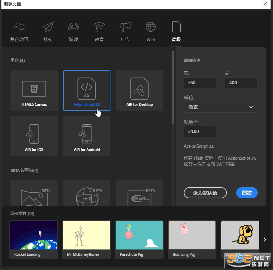The image size is (273, 270).
Task: Click the 宽 width field showing 550
Action: (200, 83)
